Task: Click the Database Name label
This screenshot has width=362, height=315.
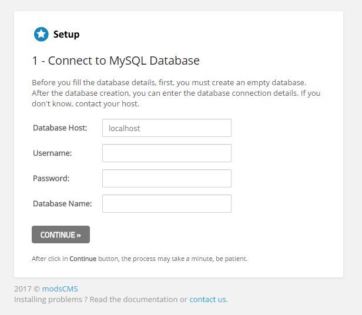Action: [62, 204]
